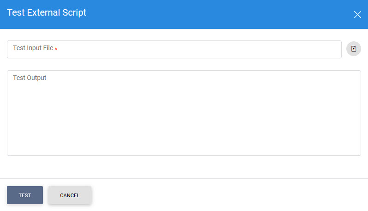This screenshot has width=368, height=211.
Task: Click the file upload icon button
Action: (354, 49)
